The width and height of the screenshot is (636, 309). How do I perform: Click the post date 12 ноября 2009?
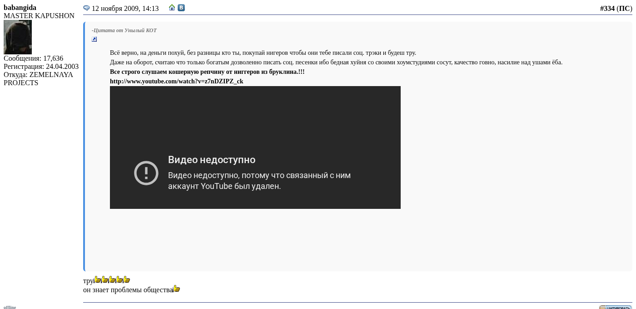tap(125, 9)
